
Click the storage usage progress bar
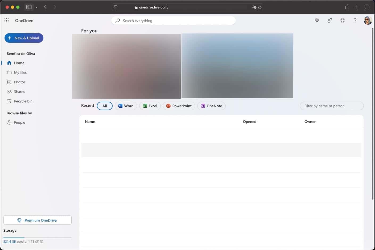pos(37,237)
